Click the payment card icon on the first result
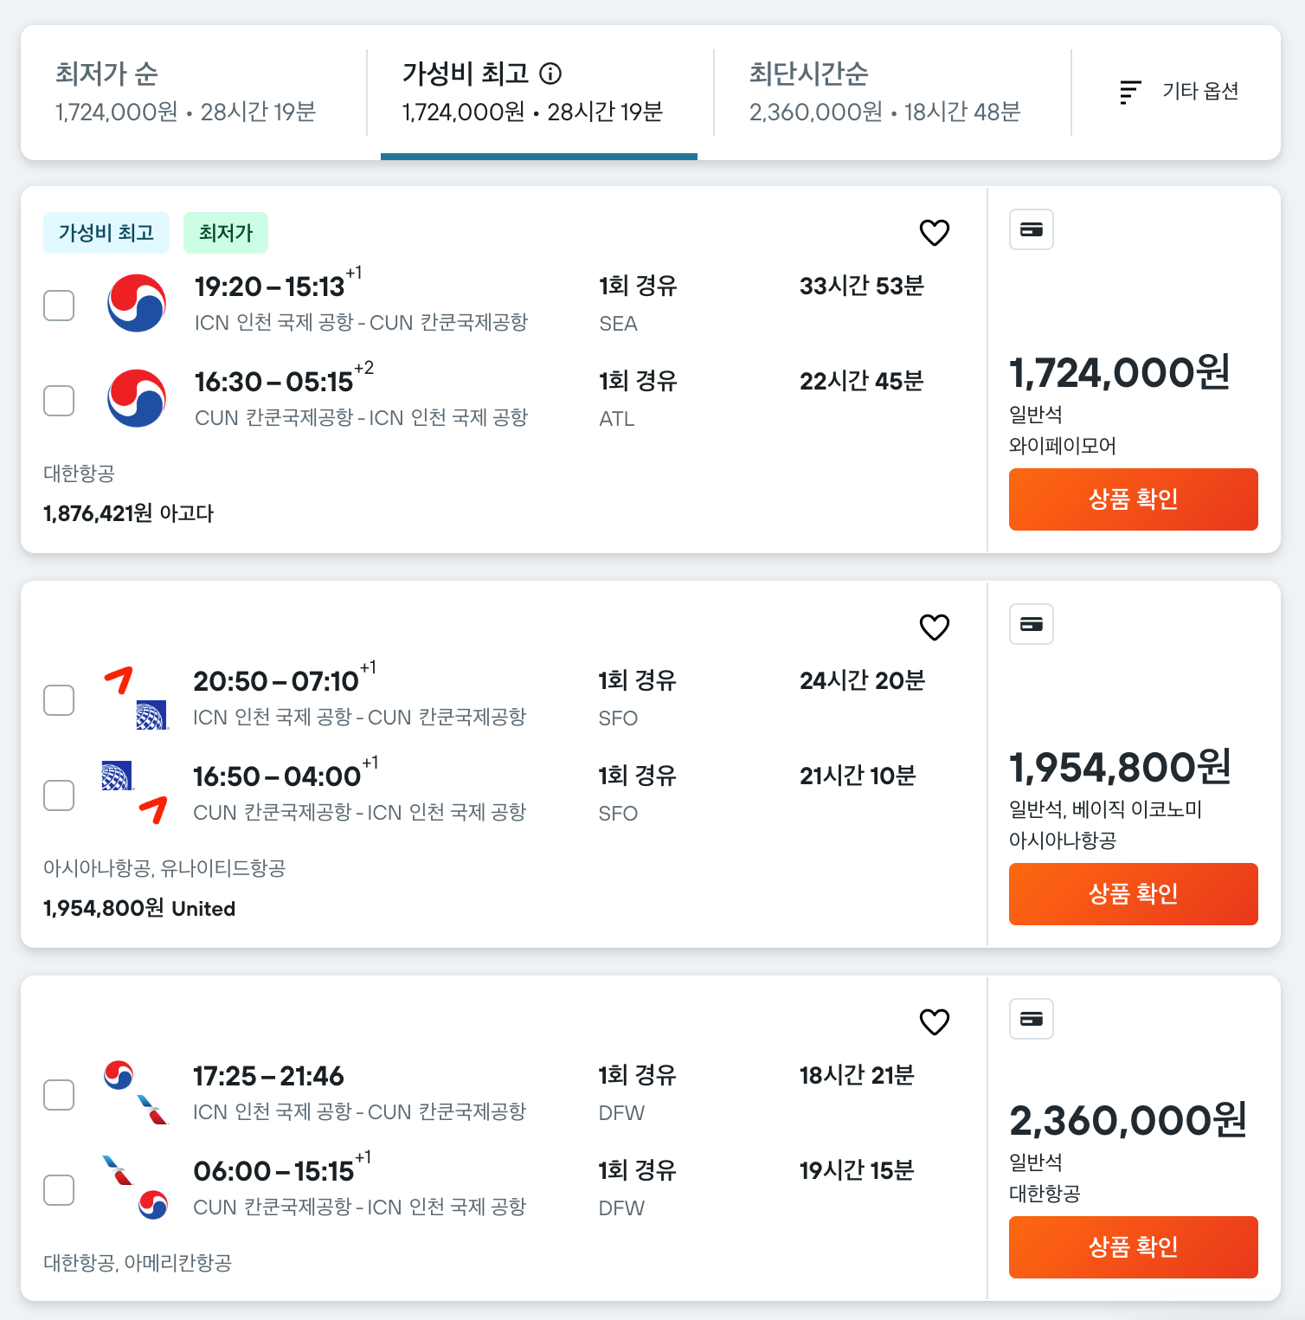Viewport: 1305px width, 1320px height. tap(1031, 229)
